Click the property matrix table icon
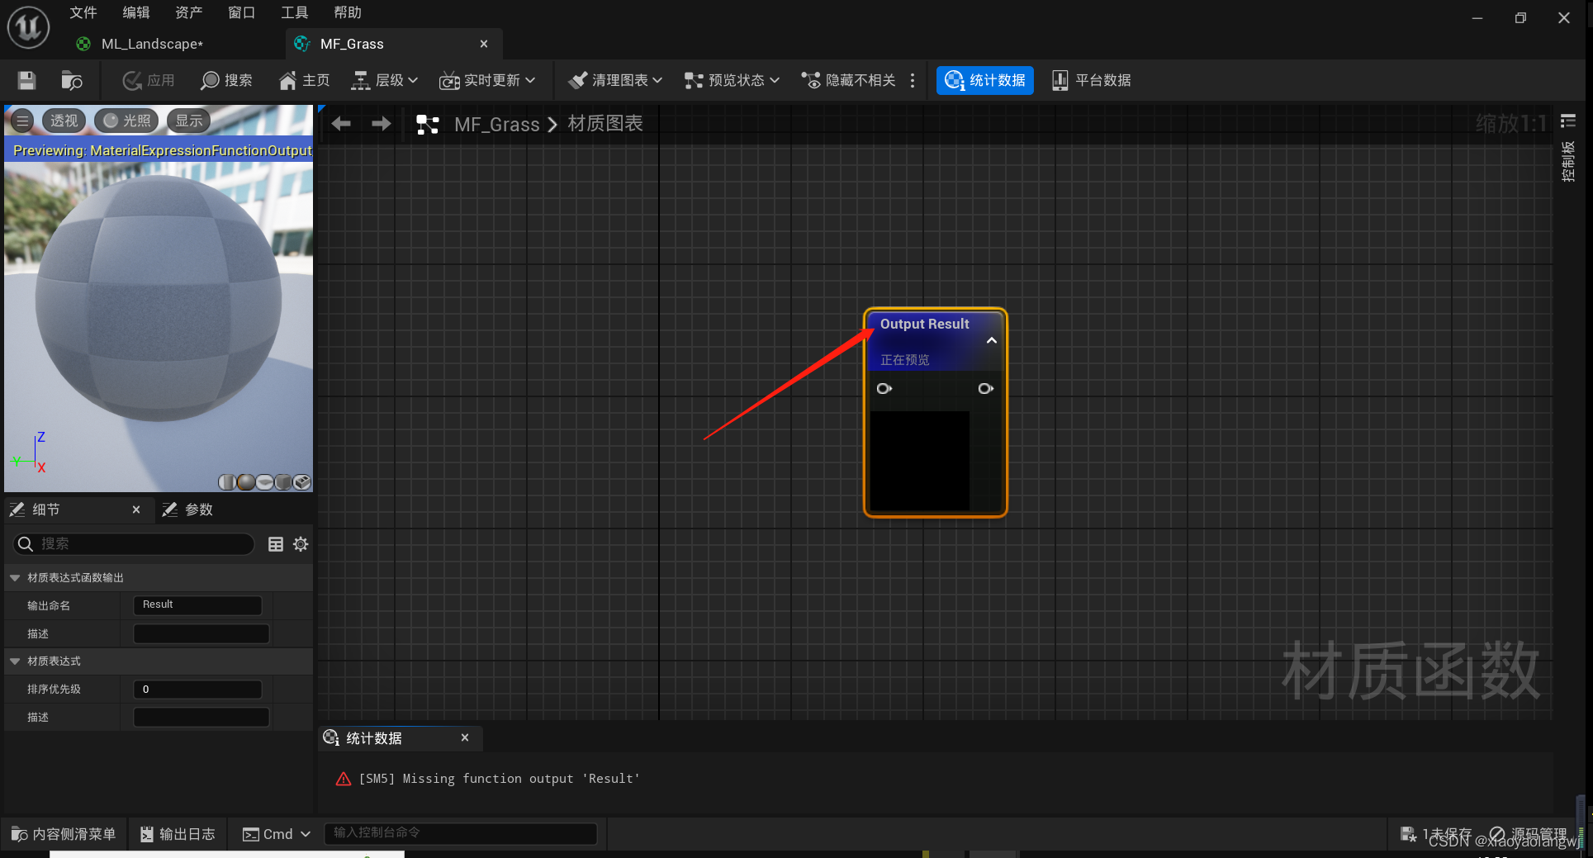 pyautogui.click(x=276, y=544)
